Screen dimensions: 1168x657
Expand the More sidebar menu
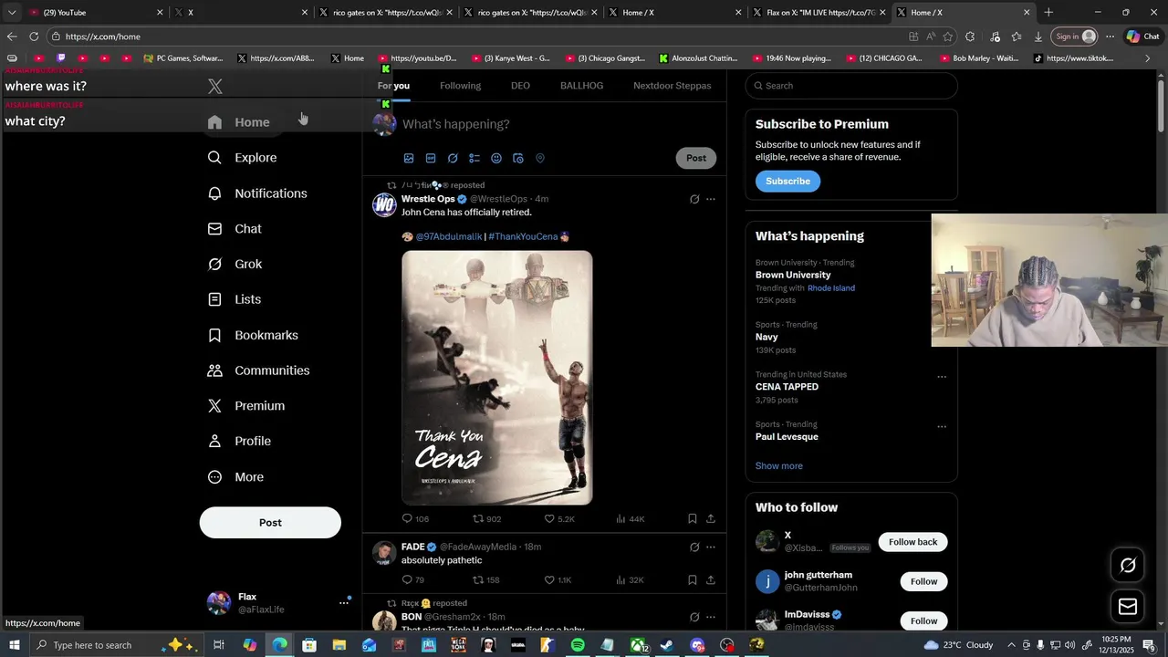tap(236, 477)
